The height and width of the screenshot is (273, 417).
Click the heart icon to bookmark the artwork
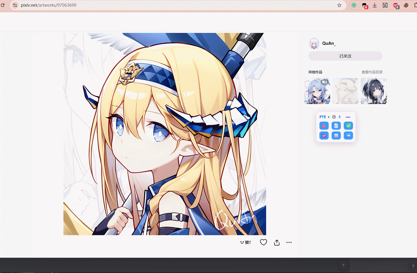(x=263, y=242)
